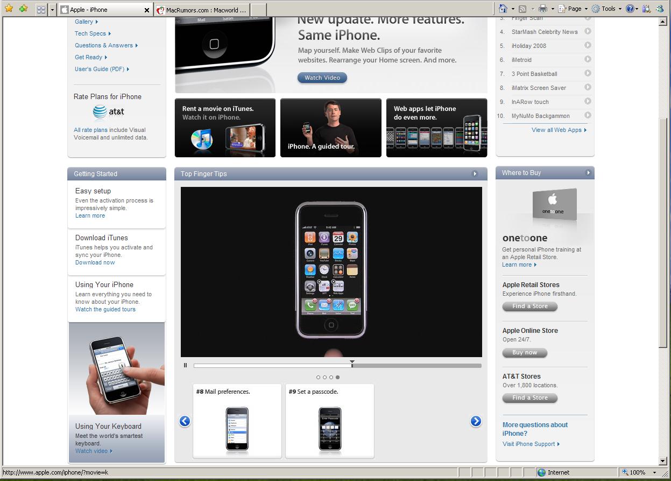Open the Page menu
The width and height of the screenshot is (671, 481).
tap(573, 9)
